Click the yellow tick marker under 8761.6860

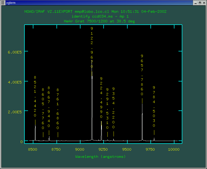click(x=58, y=135)
